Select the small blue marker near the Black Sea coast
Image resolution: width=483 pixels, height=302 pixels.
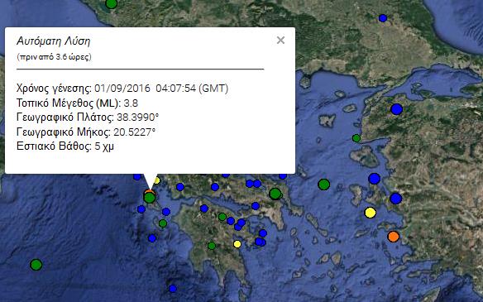[x=383, y=18]
